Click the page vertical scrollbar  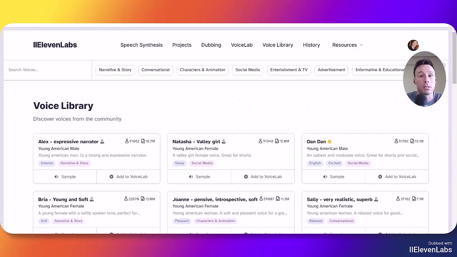pyautogui.click(x=454, y=57)
